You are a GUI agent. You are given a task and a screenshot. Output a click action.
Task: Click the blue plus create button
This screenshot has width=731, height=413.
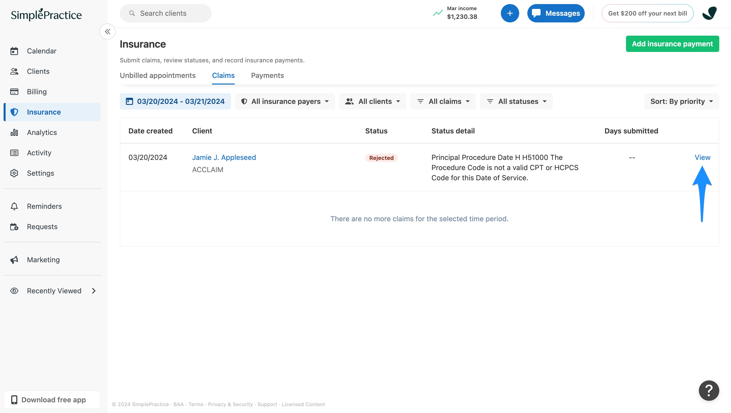click(x=510, y=13)
